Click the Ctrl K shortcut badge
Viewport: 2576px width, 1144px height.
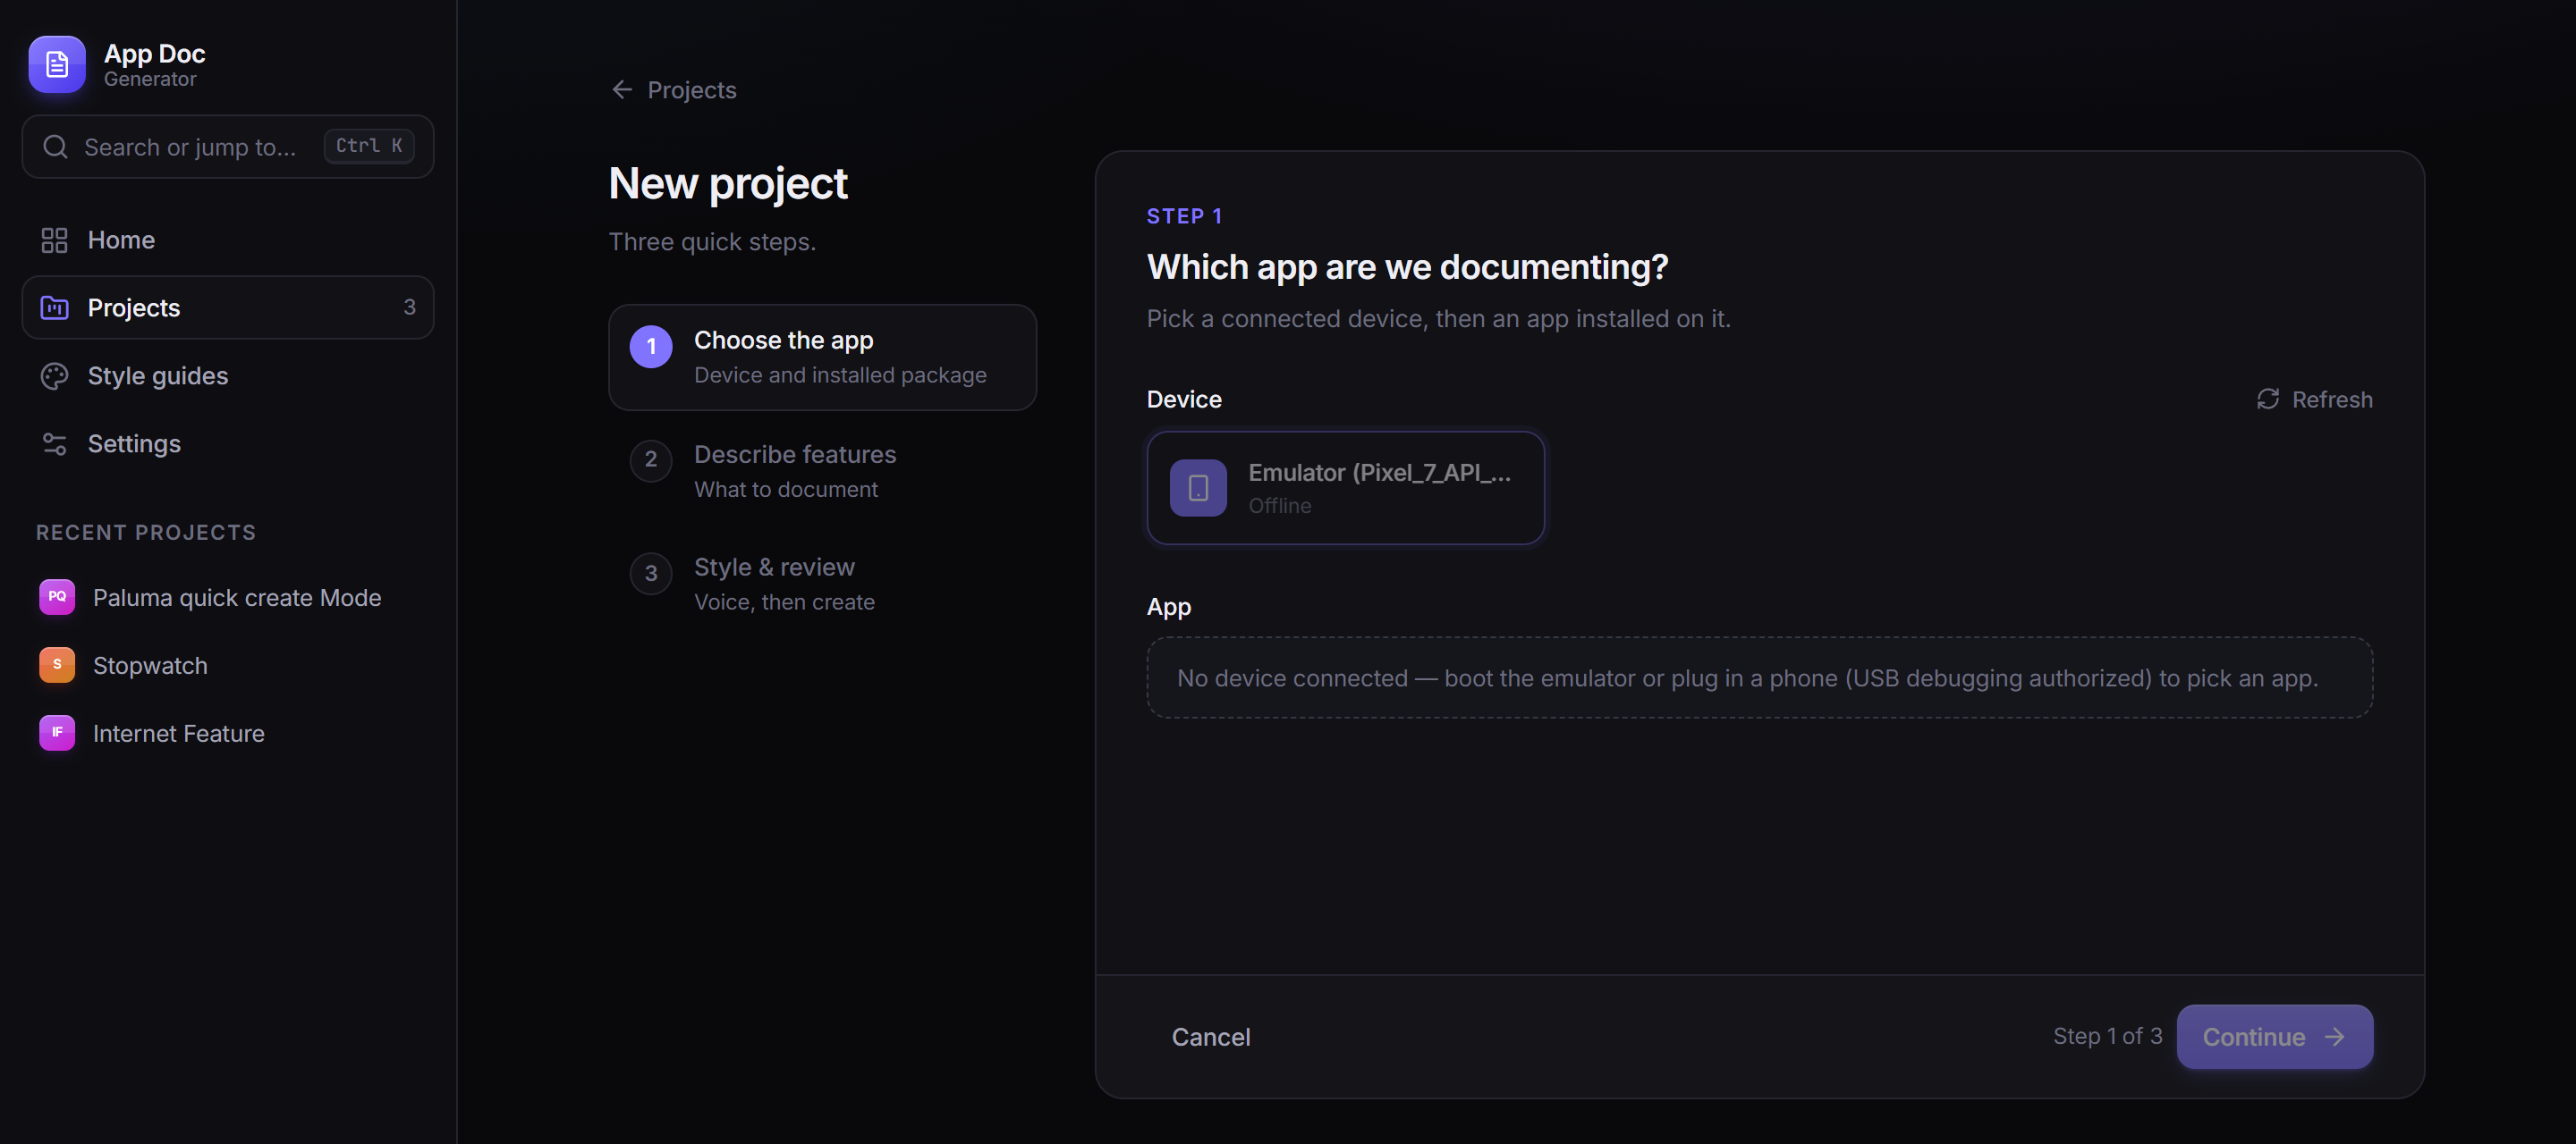[x=369, y=146]
